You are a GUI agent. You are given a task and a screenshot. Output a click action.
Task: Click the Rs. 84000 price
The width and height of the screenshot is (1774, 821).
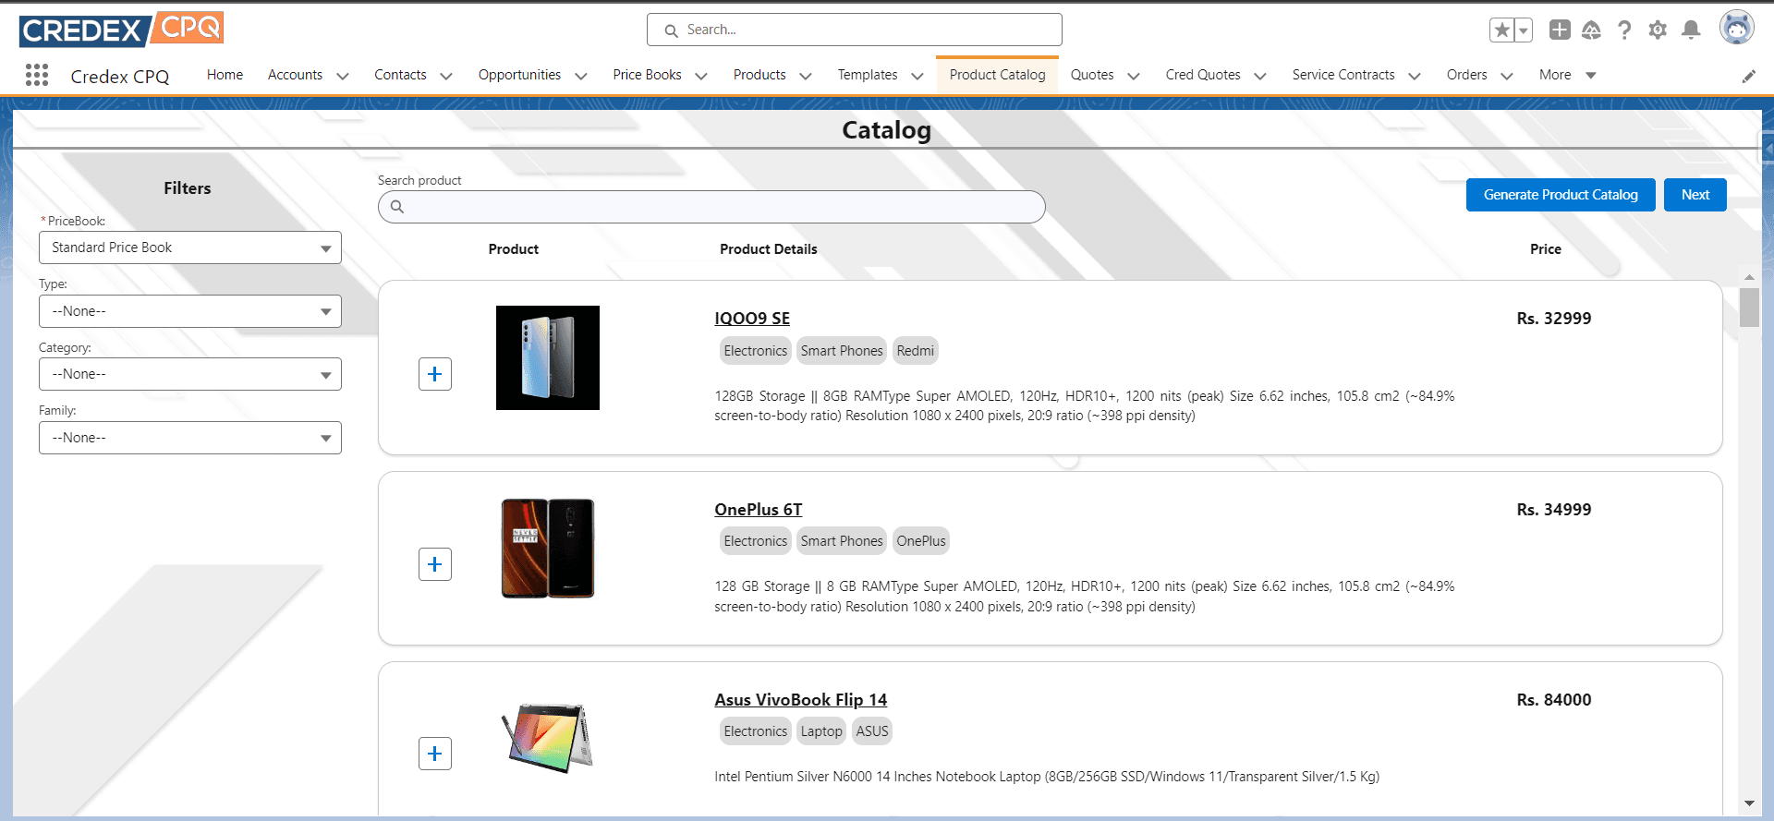(x=1554, y=700)
